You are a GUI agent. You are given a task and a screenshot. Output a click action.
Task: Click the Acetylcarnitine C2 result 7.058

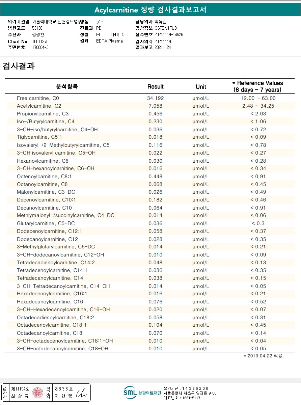pos(156,106)
